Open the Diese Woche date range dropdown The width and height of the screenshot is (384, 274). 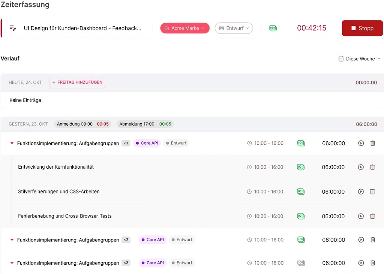point(359,59)
